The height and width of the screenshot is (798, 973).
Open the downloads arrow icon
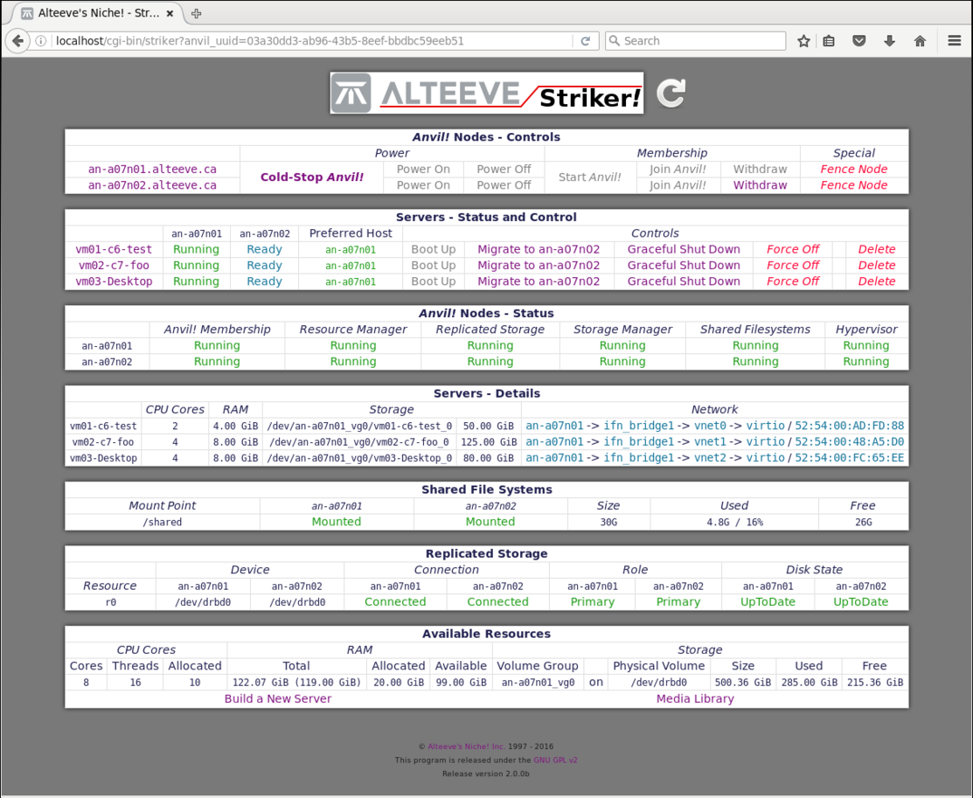tap(890, 41)
